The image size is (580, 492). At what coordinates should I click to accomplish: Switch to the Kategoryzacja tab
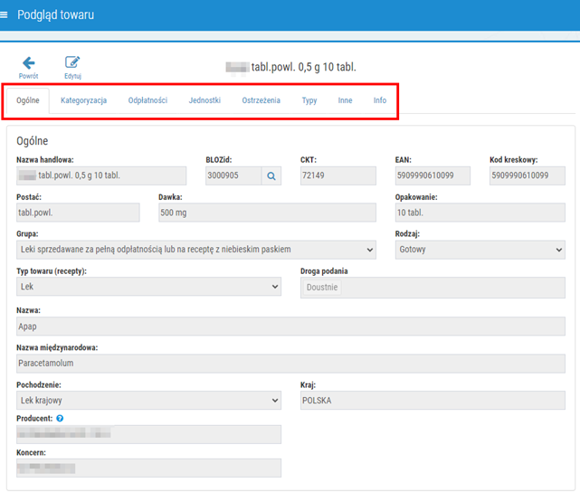click(83, 100)
